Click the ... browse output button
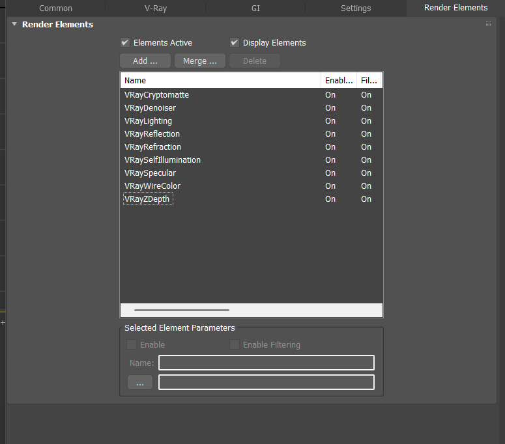 [140, 382]
